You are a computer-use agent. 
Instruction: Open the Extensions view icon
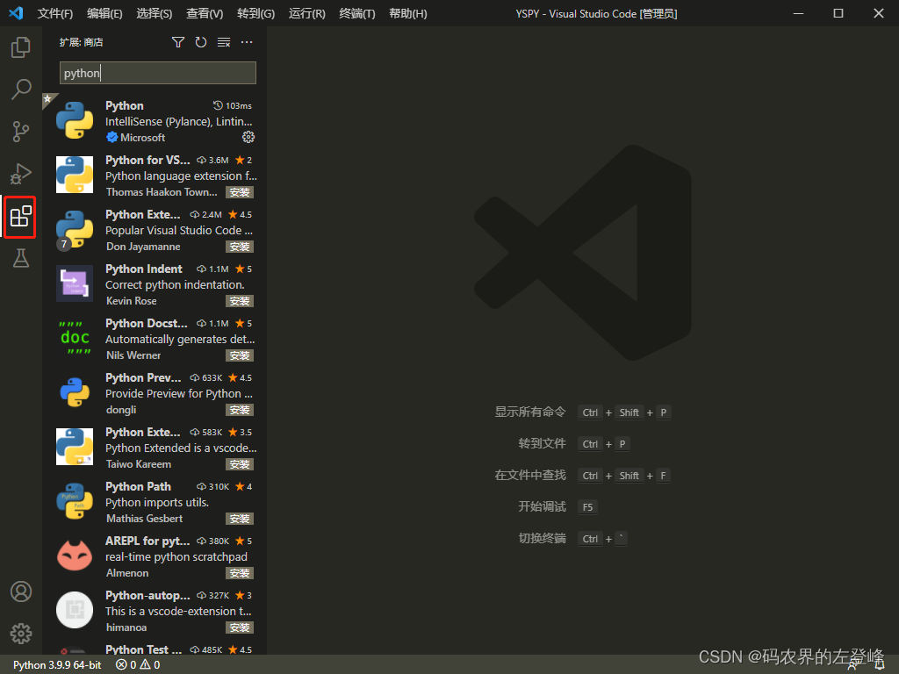21,217
